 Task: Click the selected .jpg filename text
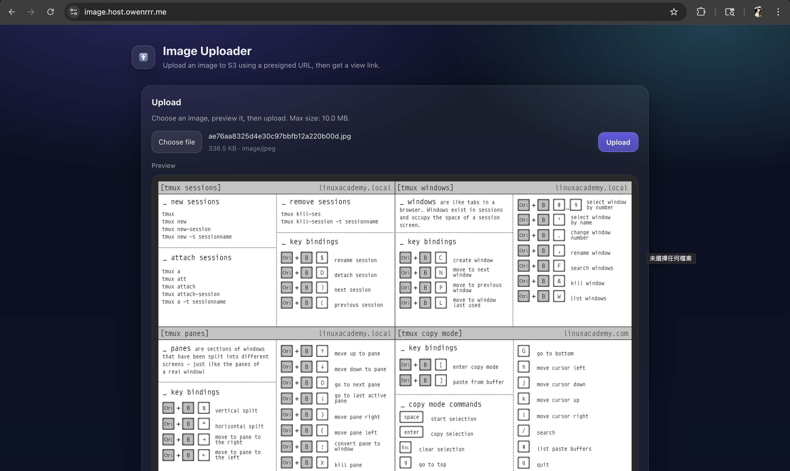pyautogui.click(x=279, y=136)
